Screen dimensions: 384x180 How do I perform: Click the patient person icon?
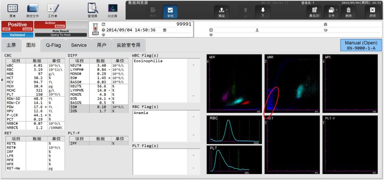(x=257, y=30)
